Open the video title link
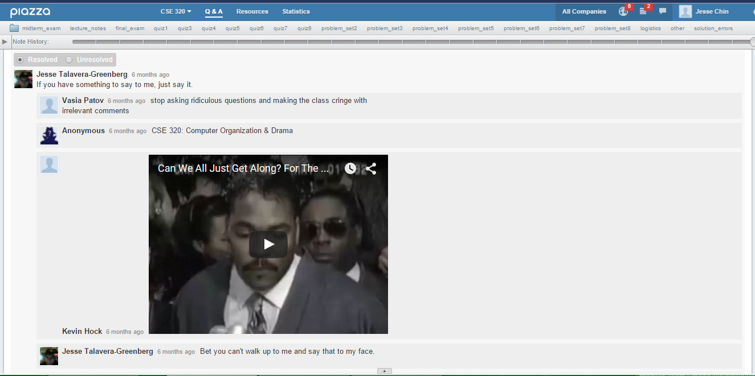The image size is (755, 376). 243,168
